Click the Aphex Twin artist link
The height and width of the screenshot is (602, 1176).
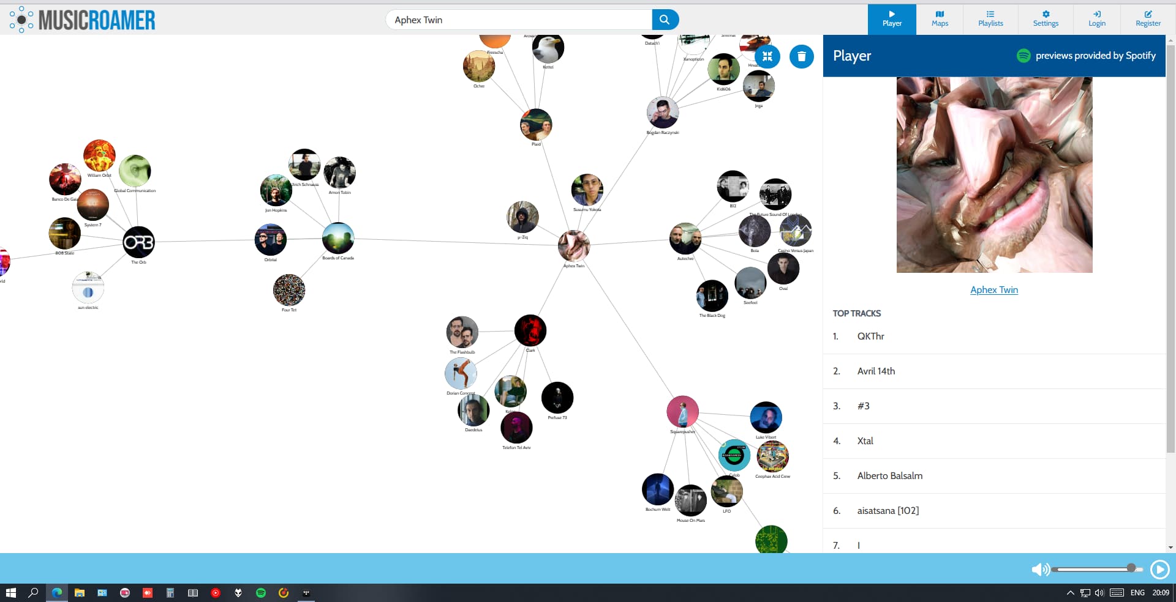pos(994,290)
